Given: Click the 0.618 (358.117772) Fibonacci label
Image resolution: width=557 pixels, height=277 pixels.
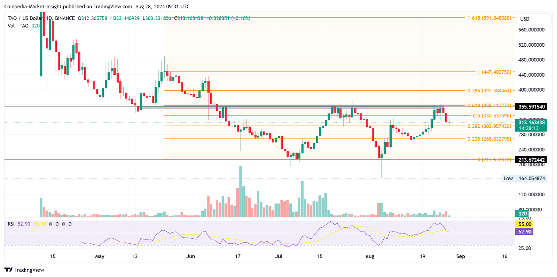Looking at the screenshot, I should pos(489,105).
